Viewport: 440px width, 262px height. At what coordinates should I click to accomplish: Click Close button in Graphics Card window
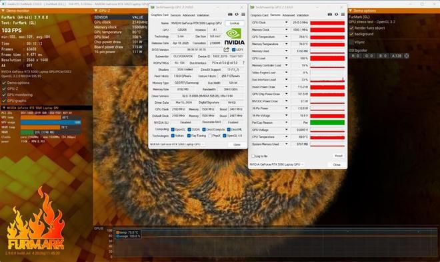coord(237,144)
